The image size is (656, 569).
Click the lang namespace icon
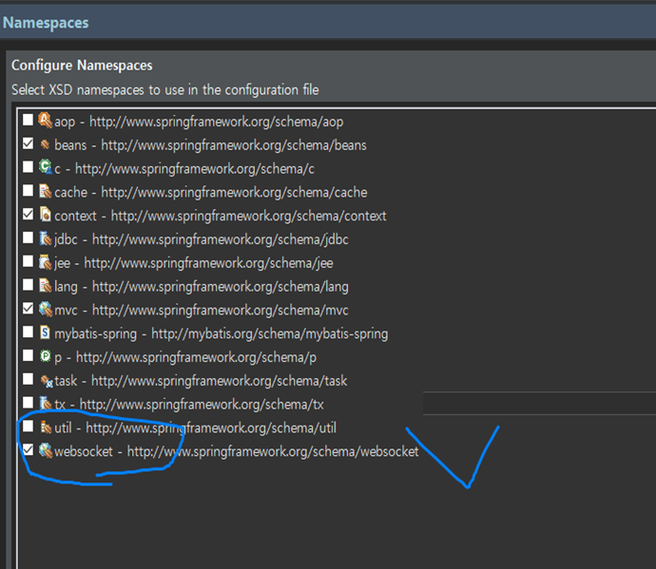tap(46, 286)
